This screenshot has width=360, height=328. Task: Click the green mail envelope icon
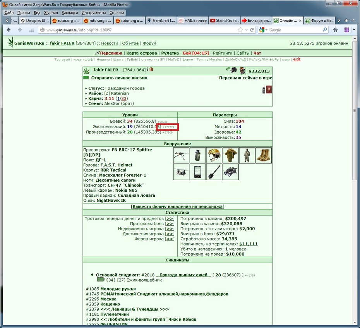86,77
